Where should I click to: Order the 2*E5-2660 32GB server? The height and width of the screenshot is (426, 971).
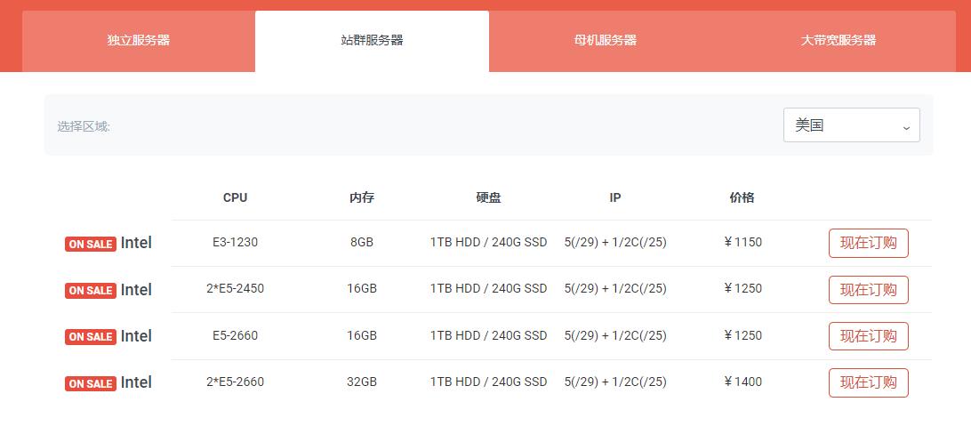[x=868, y=382]
